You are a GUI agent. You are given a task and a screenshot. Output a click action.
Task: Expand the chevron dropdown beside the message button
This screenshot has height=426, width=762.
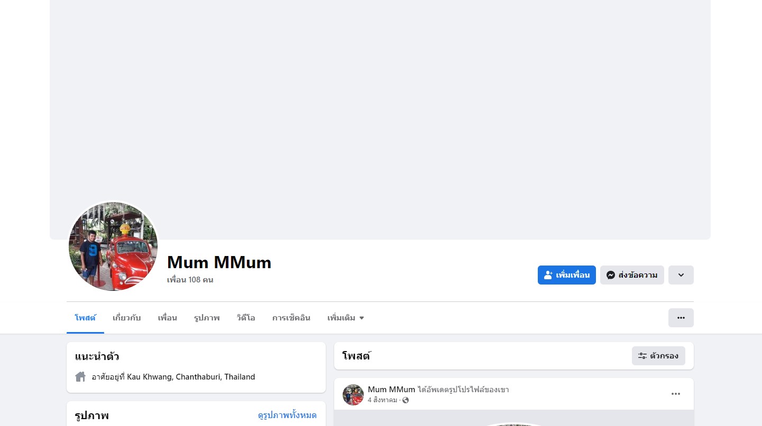681,275
